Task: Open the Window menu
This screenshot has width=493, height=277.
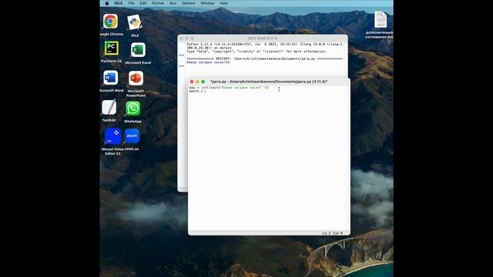Action: click(x=207, y=3)
